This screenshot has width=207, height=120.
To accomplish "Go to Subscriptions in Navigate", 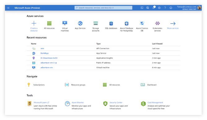I will click(x=39, y=85).
